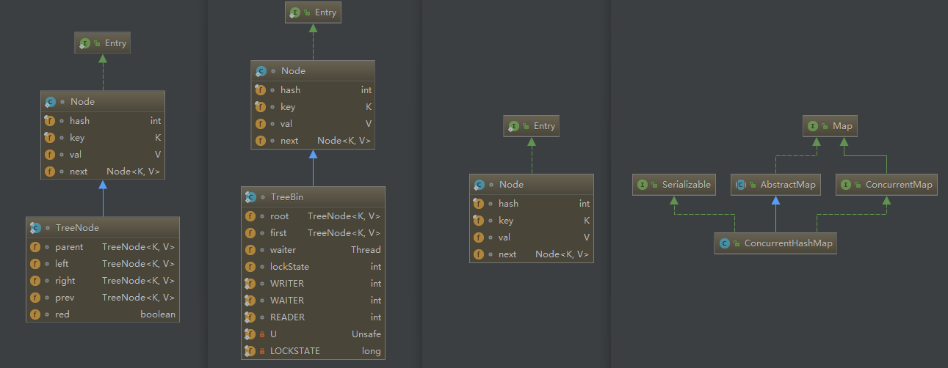This screenshot has height=368, width=948.
Task: Click the field icon of the U row
Action: tap(250, 334)
